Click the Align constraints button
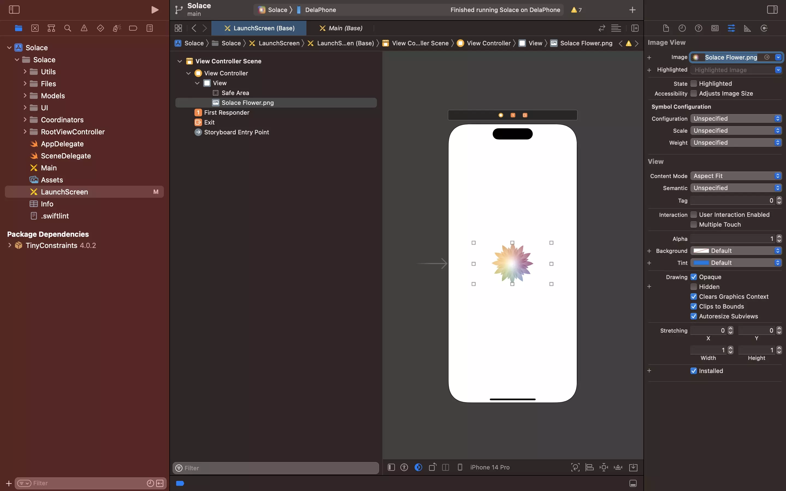This screenshot has width=786, height=491. tap(590, 467)
